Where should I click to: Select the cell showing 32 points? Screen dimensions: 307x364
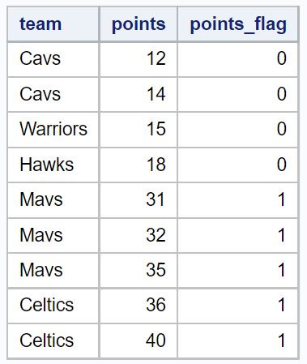[x=139, y=235]
